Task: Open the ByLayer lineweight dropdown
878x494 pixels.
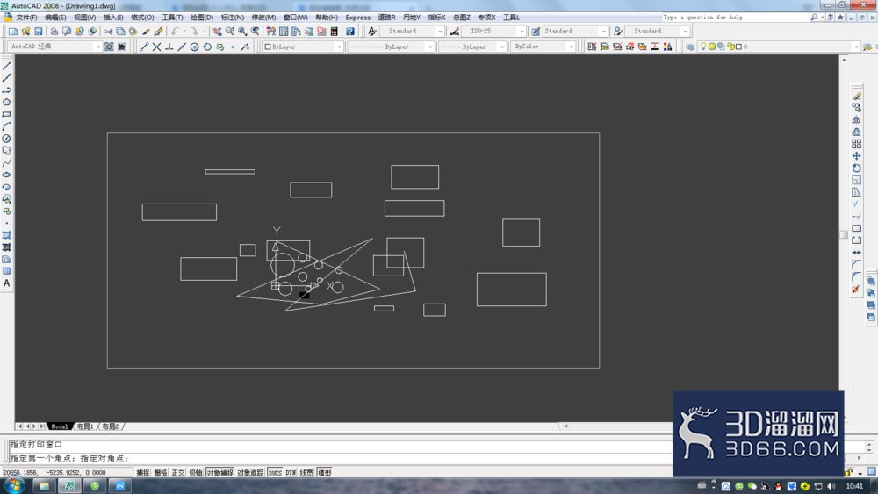Action: coord(472,47)
